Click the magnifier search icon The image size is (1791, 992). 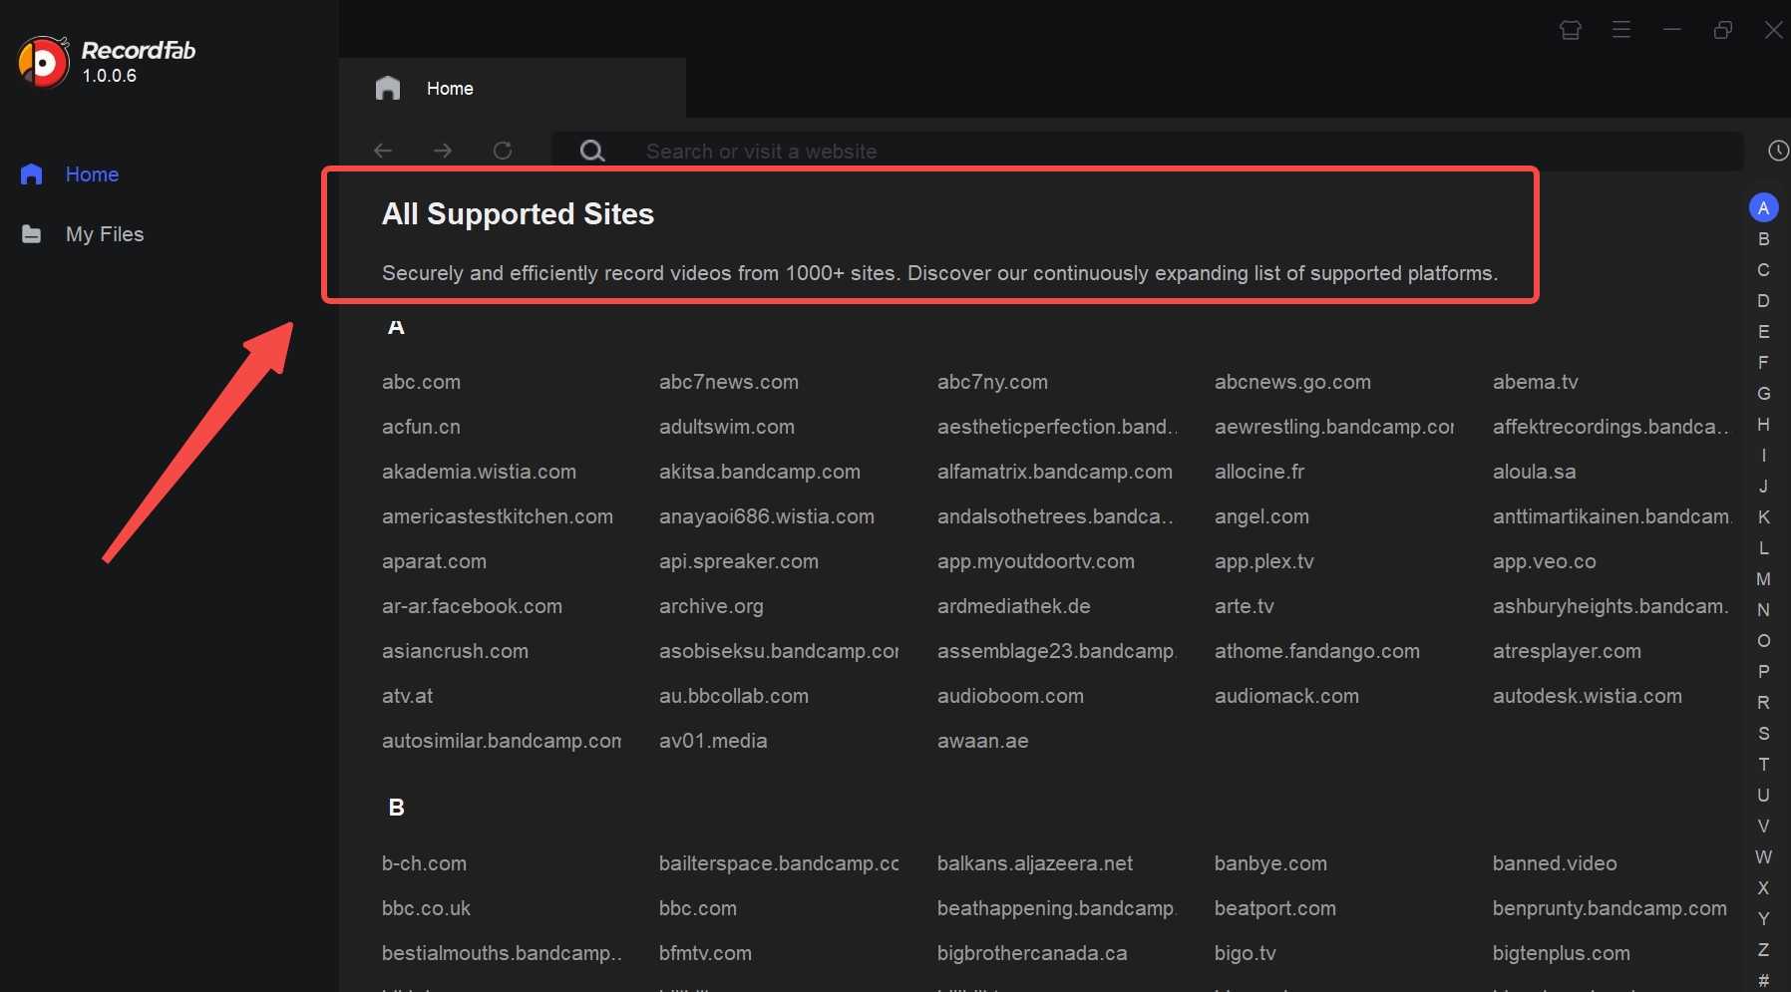point(592,151)
